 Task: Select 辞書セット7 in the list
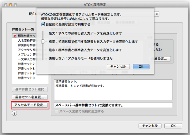pos(30,64)
